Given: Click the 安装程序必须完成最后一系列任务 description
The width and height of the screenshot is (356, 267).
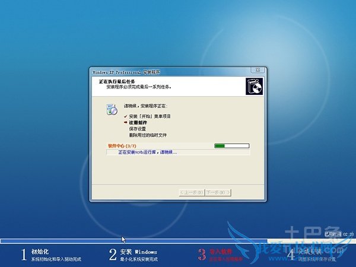Looking at the screenshot, I should click(x=139, y=87).
